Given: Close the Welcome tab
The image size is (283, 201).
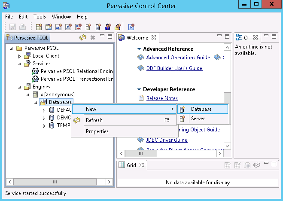Looking at the screenshot, I should pyautogui.click(x=154, y=38).
